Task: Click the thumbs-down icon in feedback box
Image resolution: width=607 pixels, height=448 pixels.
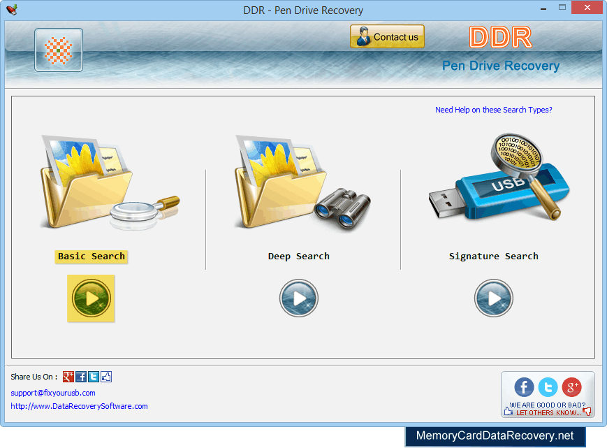Action: point(587,412)
